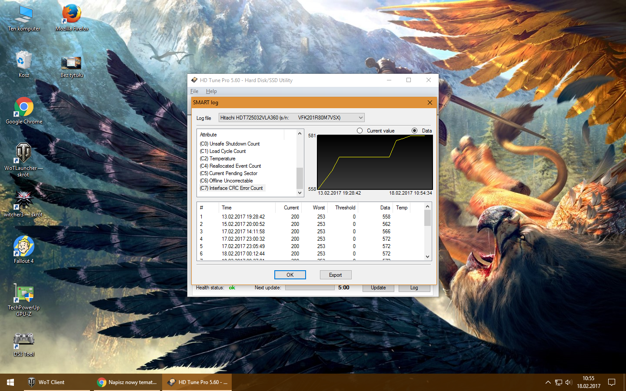Select log row 17.02.2017 23:05:49
The width and height of the screenshot is (626, 391).
[310, 246]
